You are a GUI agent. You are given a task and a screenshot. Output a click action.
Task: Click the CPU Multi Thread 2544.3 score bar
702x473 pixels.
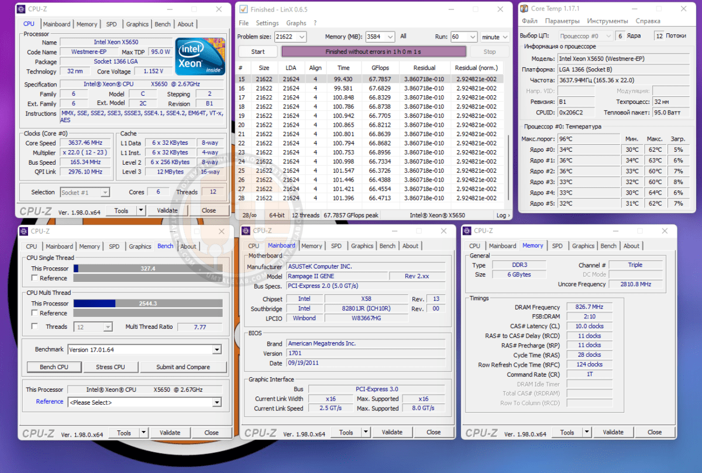[148, 304]
